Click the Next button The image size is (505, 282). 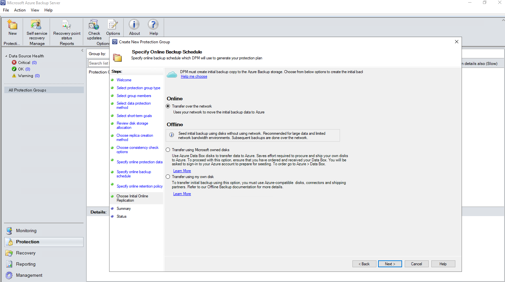click(x=390, y=264)
